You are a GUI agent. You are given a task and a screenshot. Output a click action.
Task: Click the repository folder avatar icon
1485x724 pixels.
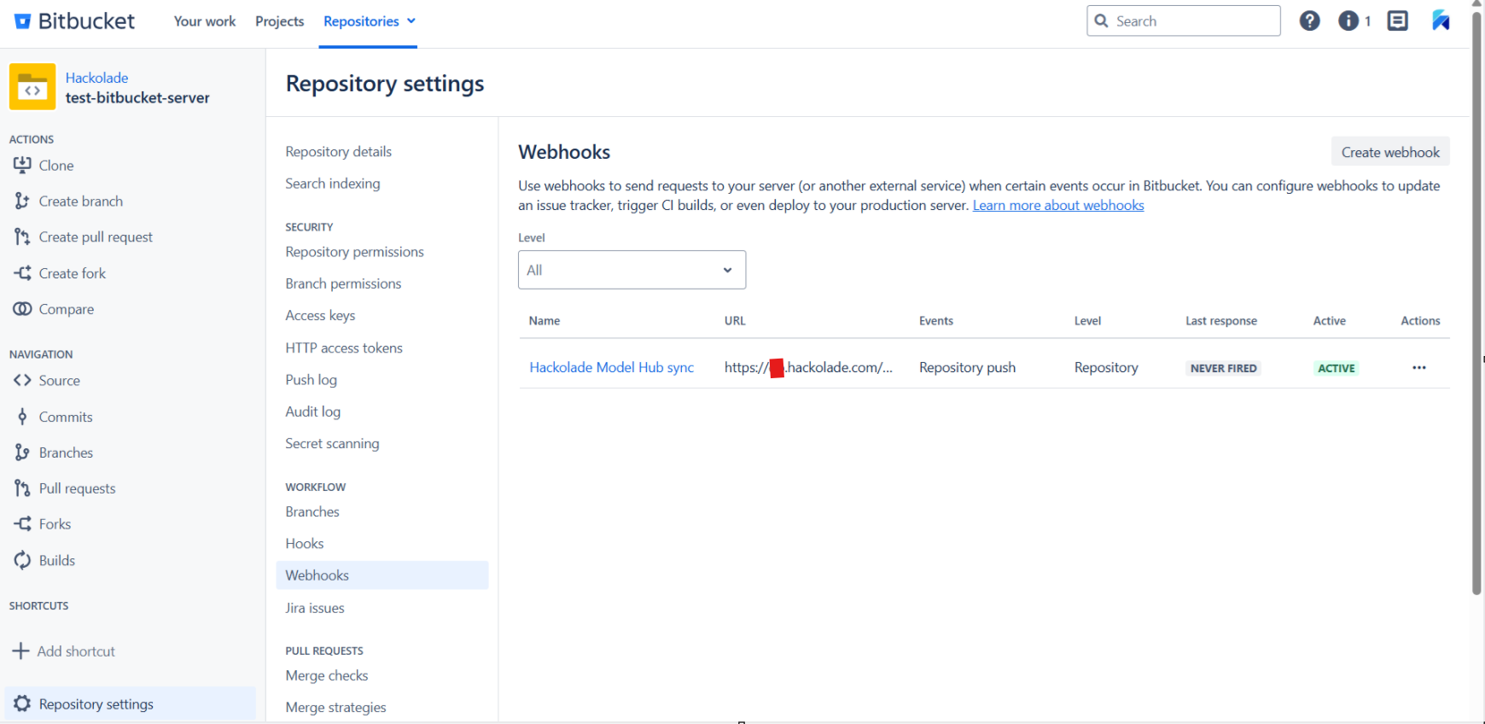(x=32, y=87)
